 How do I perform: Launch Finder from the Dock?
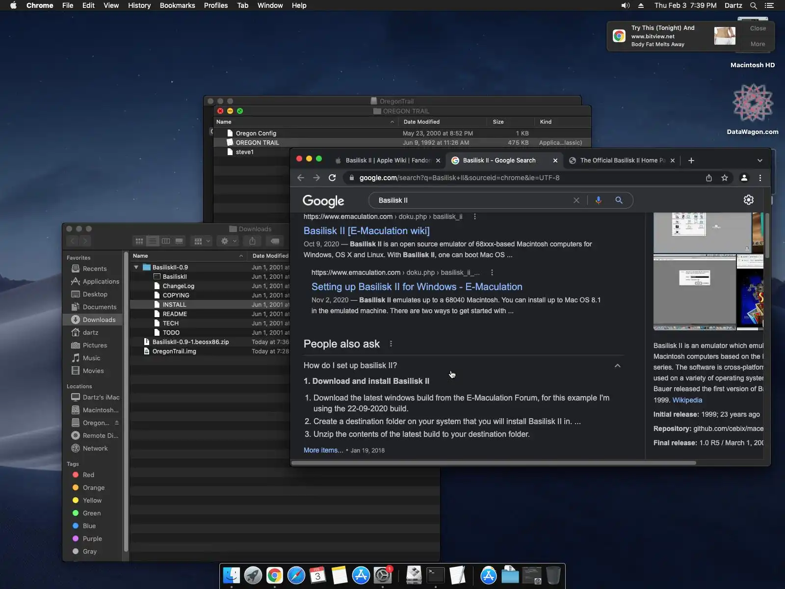[x=232, y=575]
